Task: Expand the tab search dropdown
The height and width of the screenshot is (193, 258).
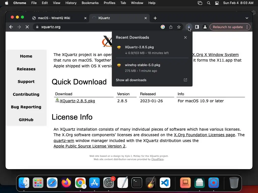Action: pyautogui.click(x=247, y=18)
